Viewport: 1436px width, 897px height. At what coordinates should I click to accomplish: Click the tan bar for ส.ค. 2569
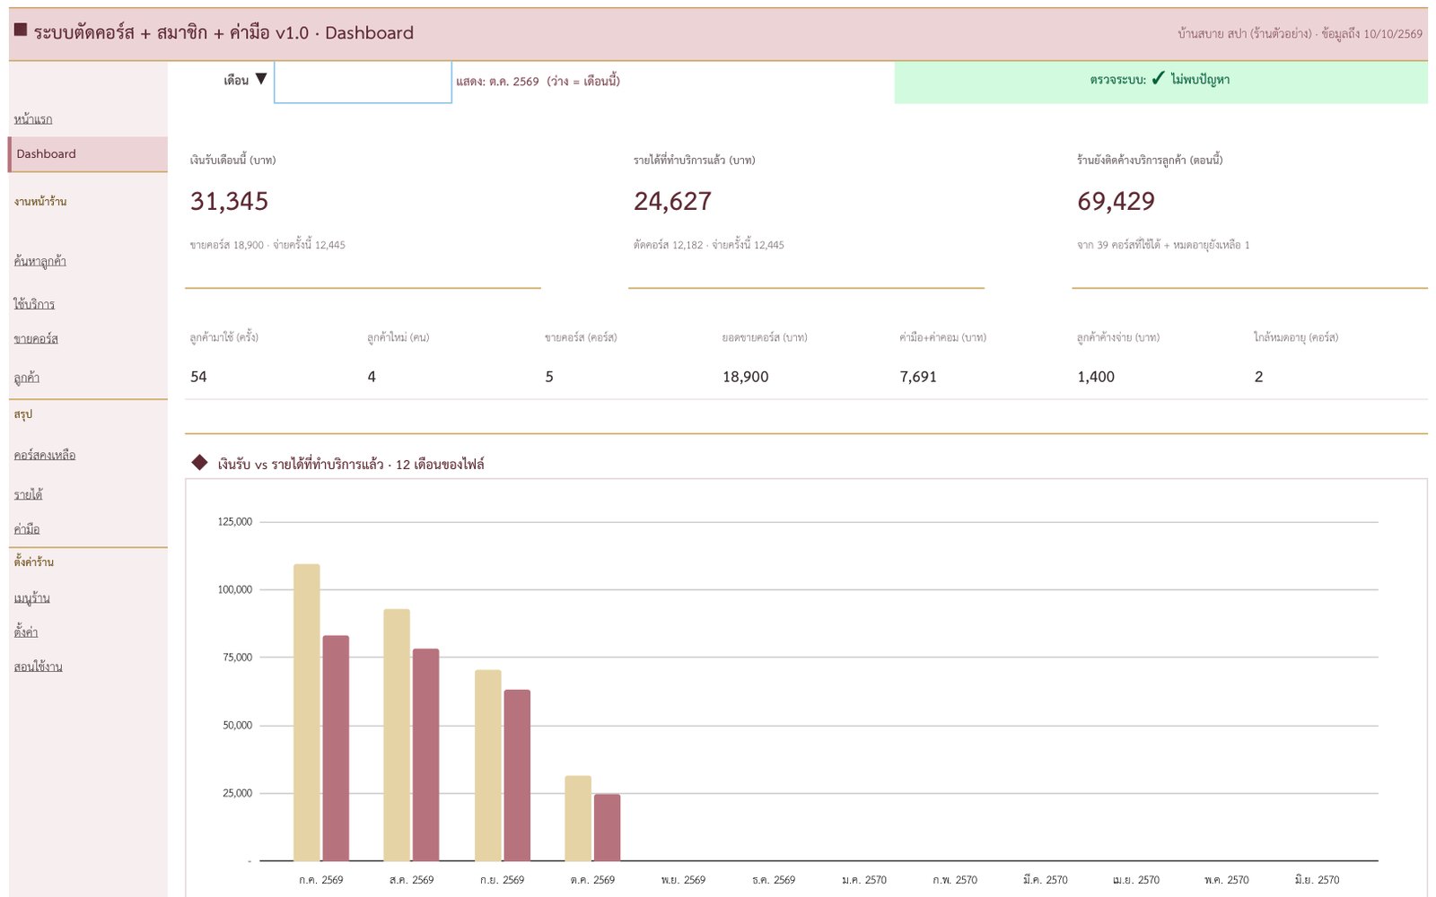(x=397, y=735)
